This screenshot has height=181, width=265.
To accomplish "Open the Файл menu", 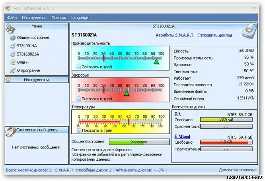I will pos(12,17).
